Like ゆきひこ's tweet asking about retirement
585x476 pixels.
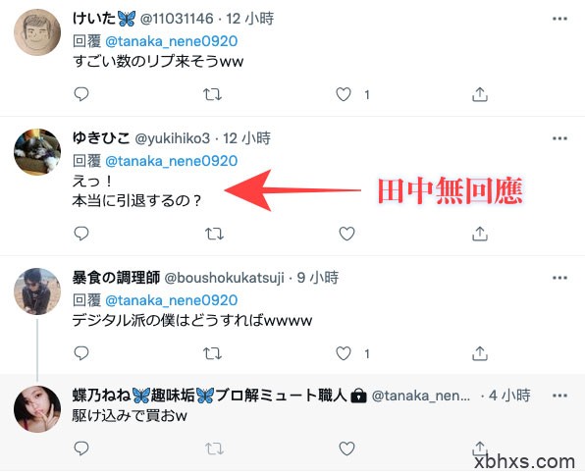pos(346,234)
